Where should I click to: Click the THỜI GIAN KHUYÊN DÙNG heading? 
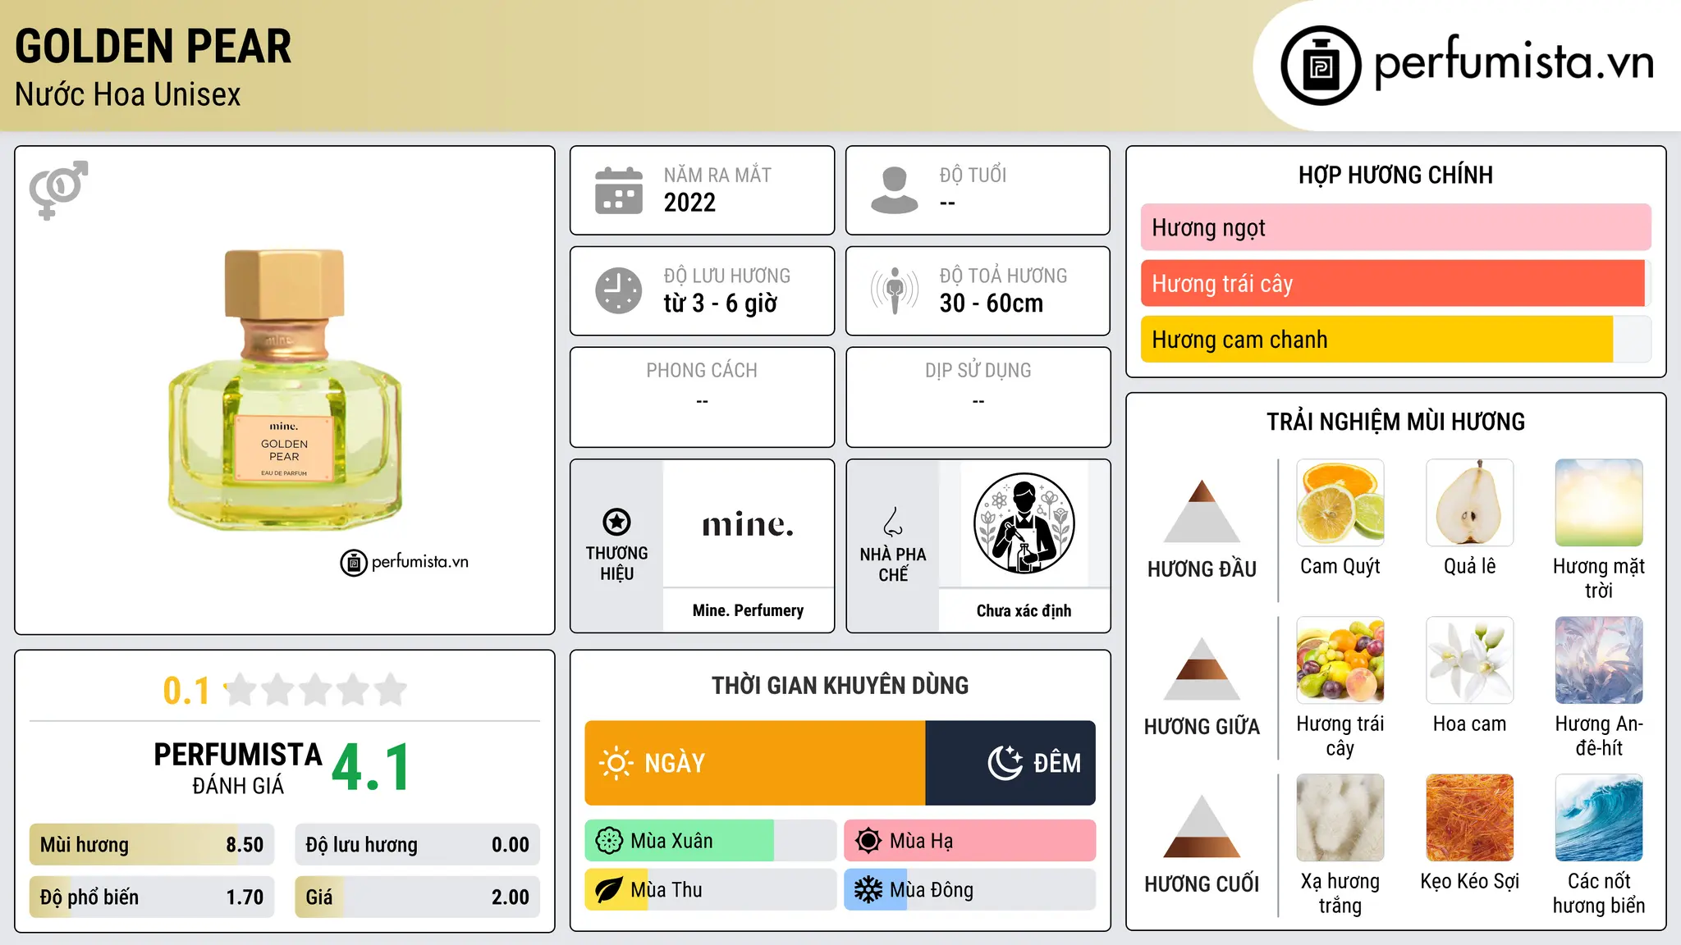[x=840, y=685]
